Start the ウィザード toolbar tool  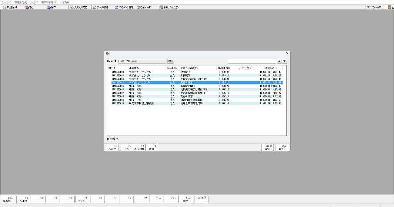tap(144, 7)
